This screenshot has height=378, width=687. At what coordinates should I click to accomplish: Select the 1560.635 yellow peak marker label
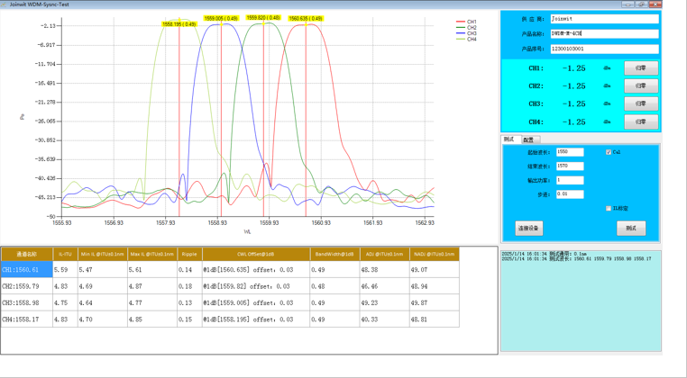click(x=306, y=17)
